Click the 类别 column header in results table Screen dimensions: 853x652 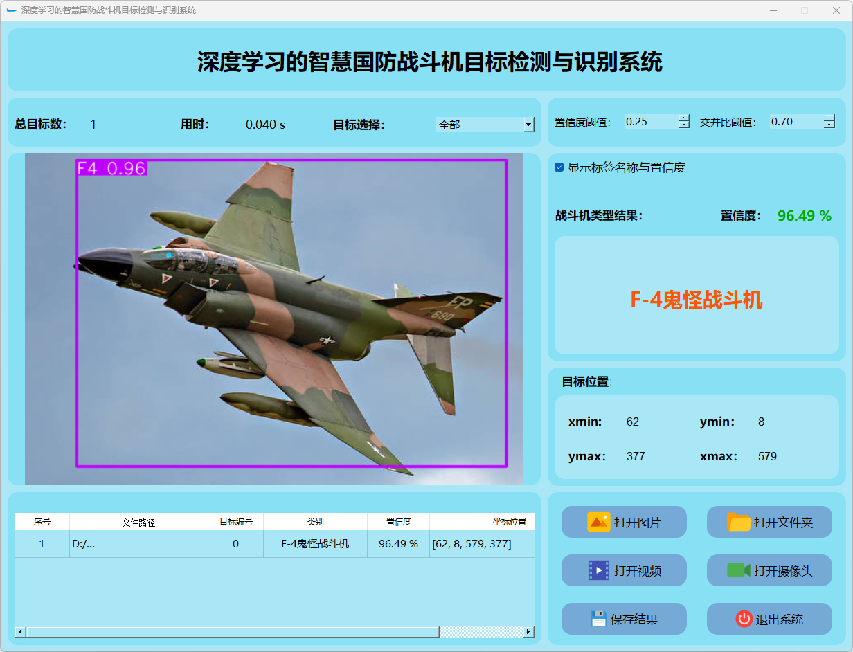click(x=315, y=522)
